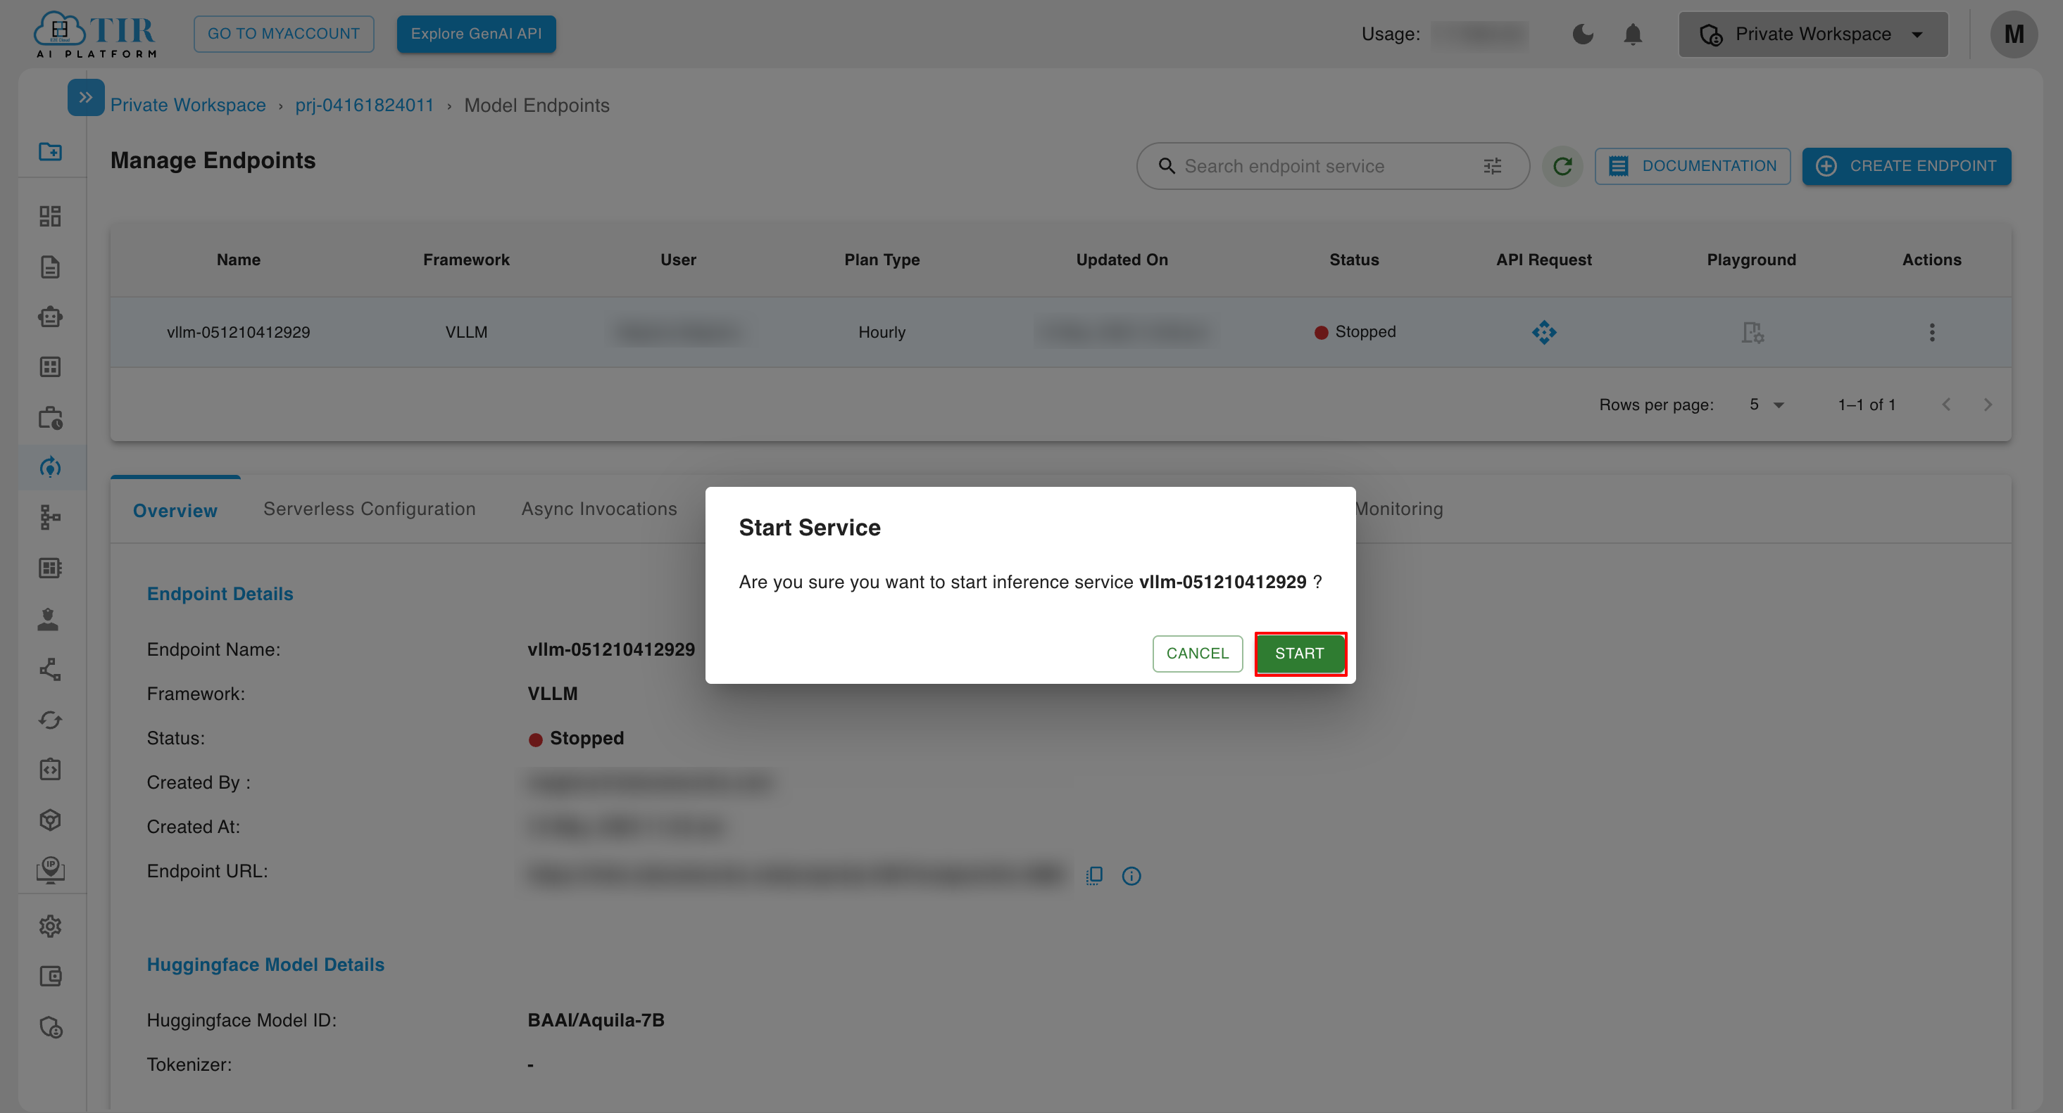2063x1113 pixels.
Task: Open prj-04161824011 breadcrumb link
Action: pyautogui.click(x=365, y=105)
